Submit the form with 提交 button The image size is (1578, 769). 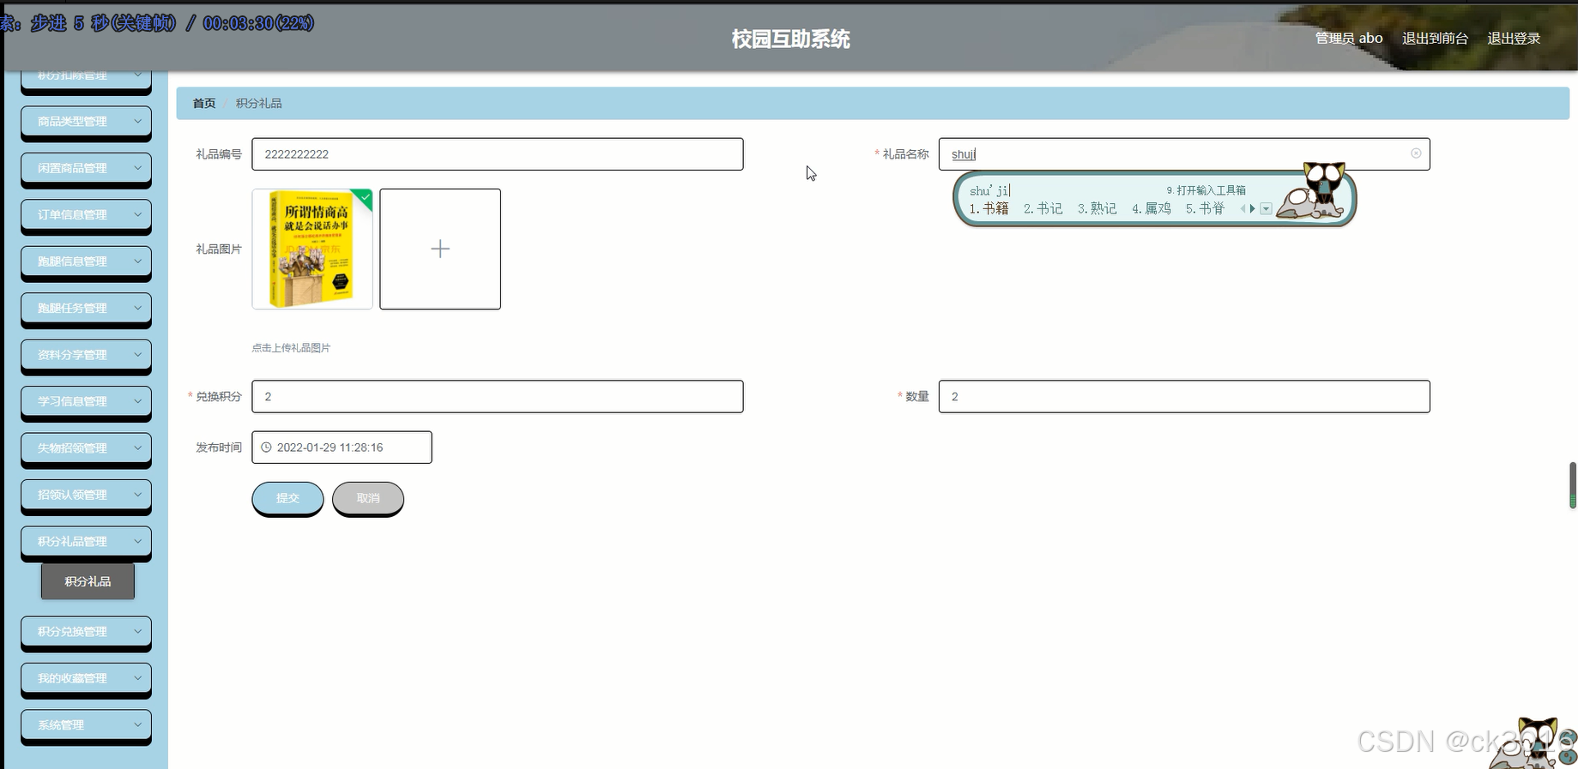point(287,498)
